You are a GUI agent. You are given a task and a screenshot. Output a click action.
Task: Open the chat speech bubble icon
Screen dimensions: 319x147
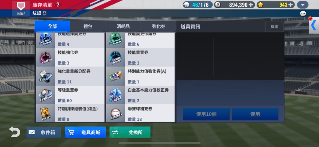(x=303, y=14)
